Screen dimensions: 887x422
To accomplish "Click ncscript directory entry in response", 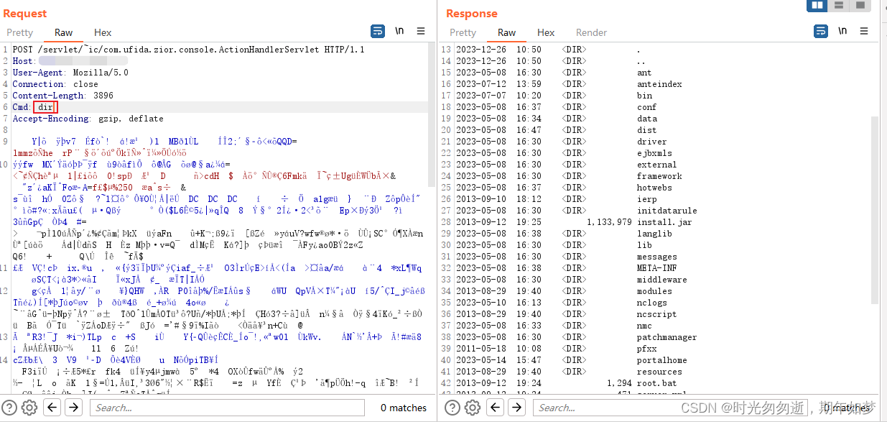I will tap(656, 314).
